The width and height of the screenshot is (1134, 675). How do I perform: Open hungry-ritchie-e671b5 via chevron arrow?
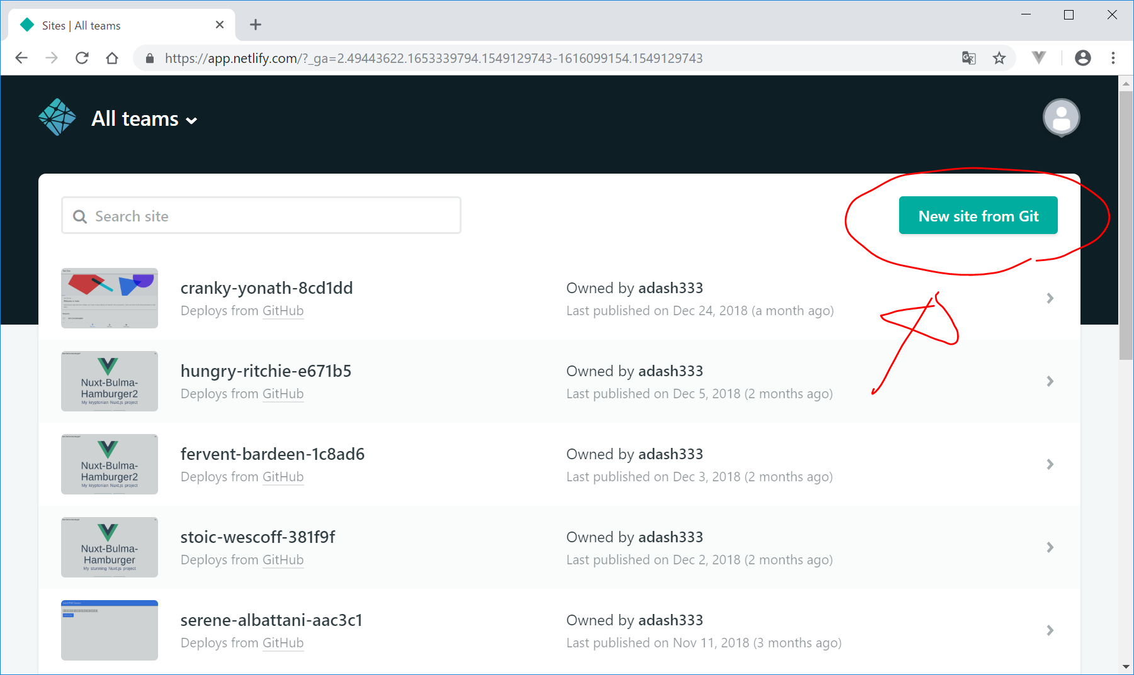pyautogui.click(x=1050, y=381)
